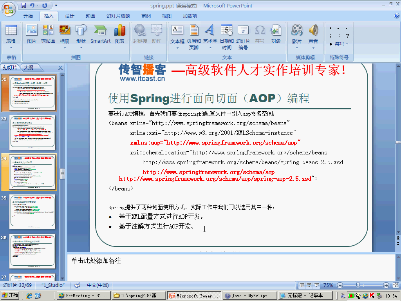401x301 pixels.
Task: Open the 加载项 (Add-ins) tab
Action: coord(190,16)
